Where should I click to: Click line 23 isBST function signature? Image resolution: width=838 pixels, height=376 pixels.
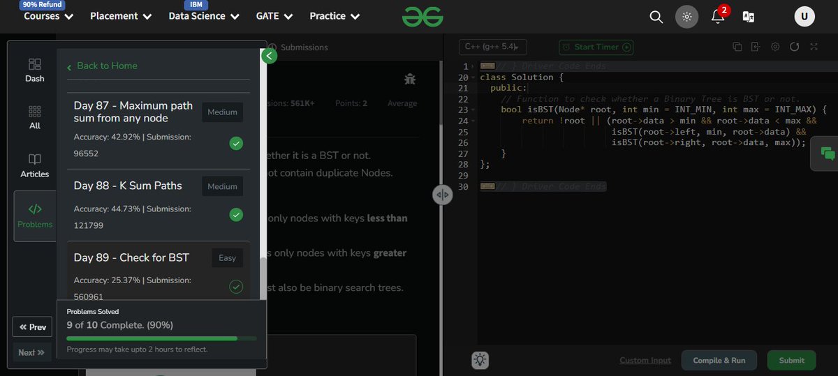tap(664, 110)
